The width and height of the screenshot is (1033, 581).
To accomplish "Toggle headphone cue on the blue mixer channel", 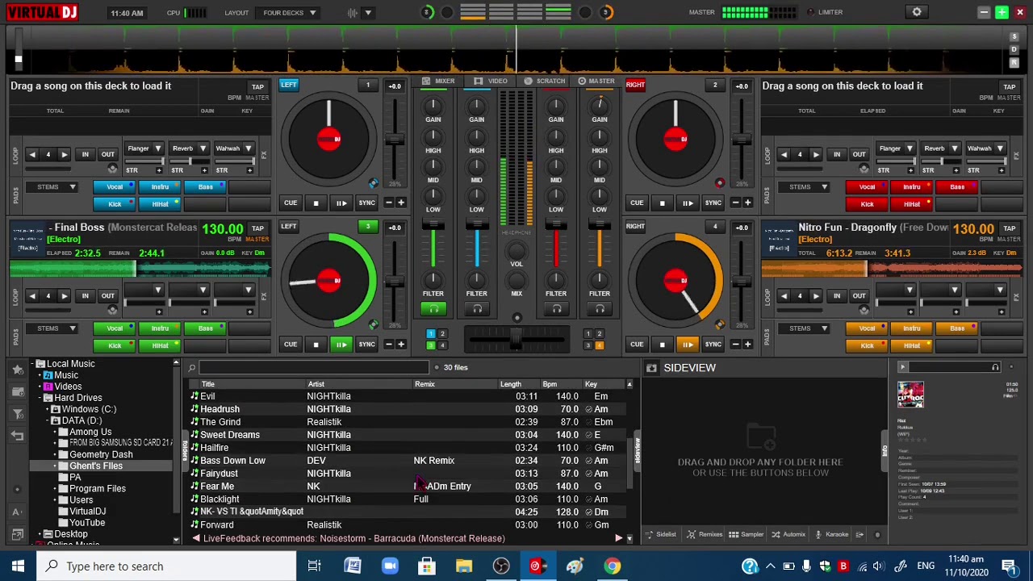I will (x=477, y=308).
